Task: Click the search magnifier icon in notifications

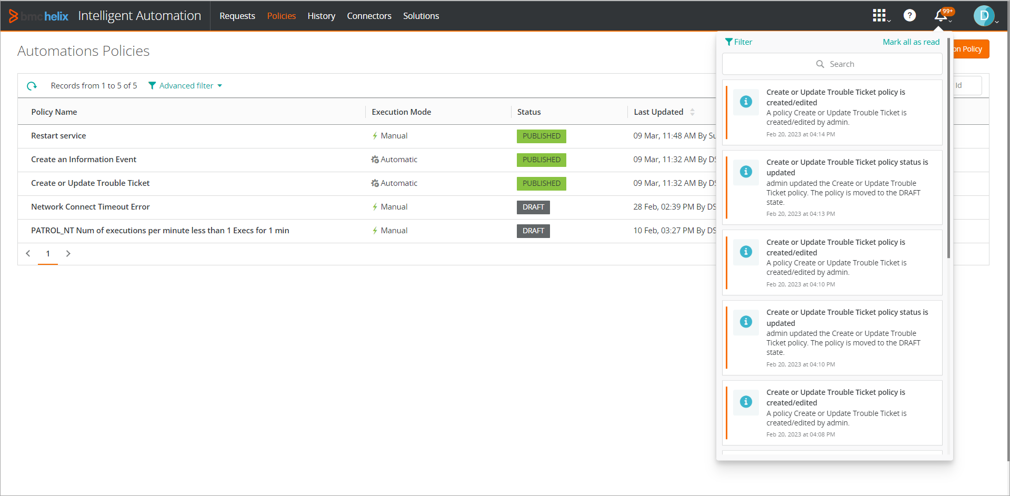Action: click(820, 64)
